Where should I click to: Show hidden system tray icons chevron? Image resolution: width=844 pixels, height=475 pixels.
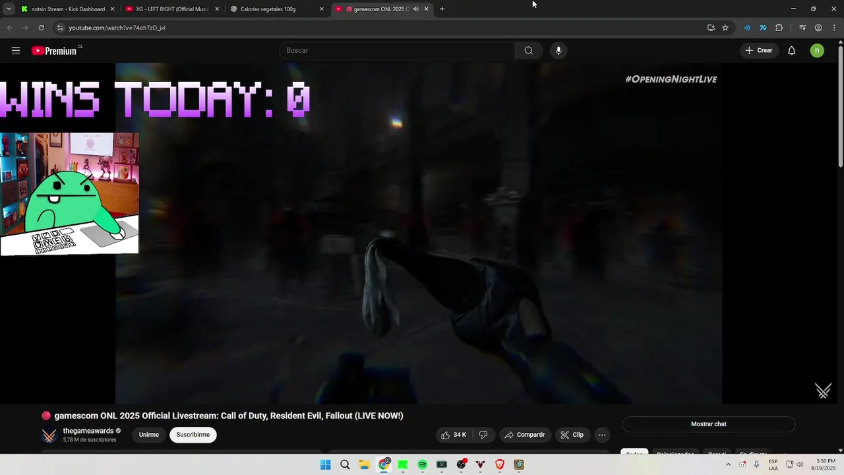728,464
